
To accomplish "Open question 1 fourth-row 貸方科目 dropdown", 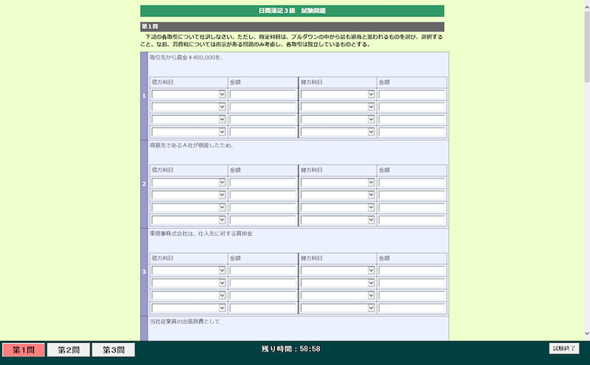I will [x=338, y=132].
